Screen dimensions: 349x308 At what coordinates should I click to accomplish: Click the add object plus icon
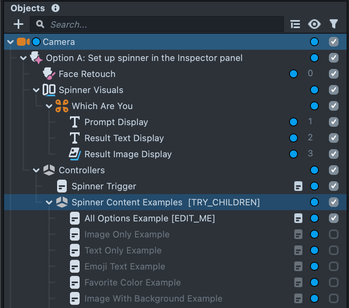pyautogui.click(x=18, y=24)
